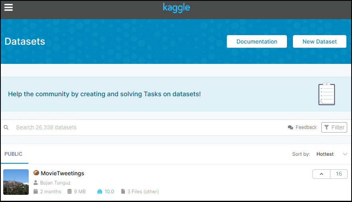Open the Filter options
The image size is (352, 202).
[334, 127]
